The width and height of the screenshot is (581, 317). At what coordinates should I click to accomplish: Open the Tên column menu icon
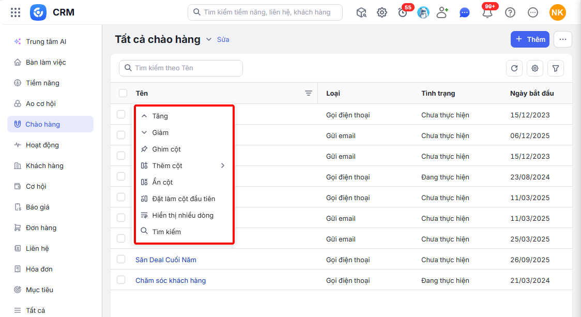coord(308,93)
